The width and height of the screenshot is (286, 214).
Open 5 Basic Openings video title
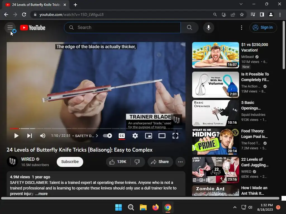[251, 105]
